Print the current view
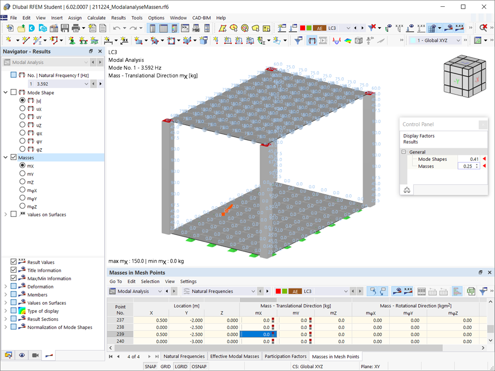This screenshot has height=371, width=495. [76, 28]
